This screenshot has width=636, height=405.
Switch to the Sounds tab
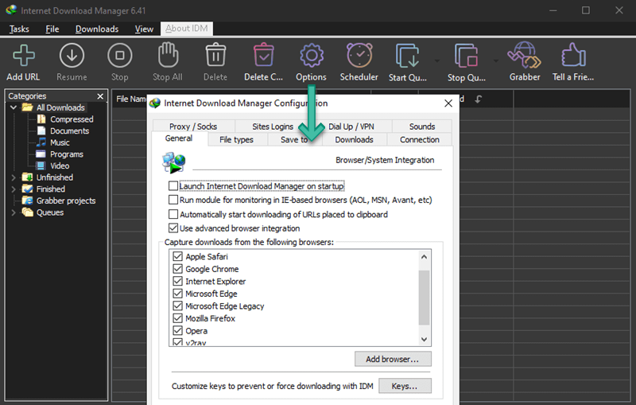[422, 127]
